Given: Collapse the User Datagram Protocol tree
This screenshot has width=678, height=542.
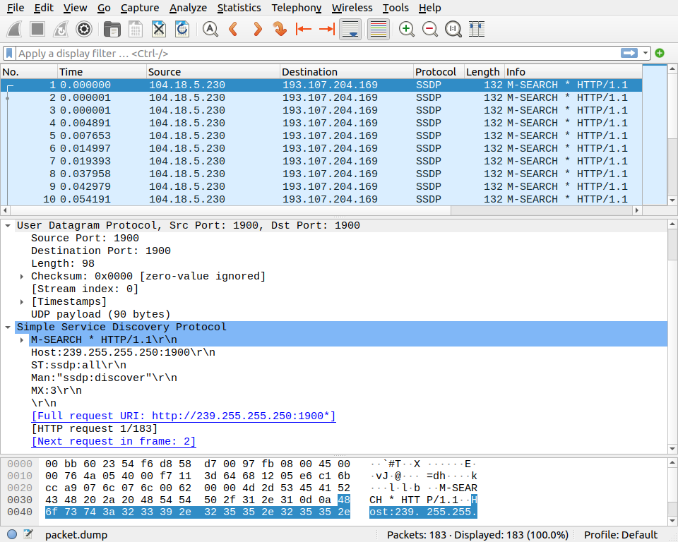Looking at the screenshot, I should [x=8, y=226].
